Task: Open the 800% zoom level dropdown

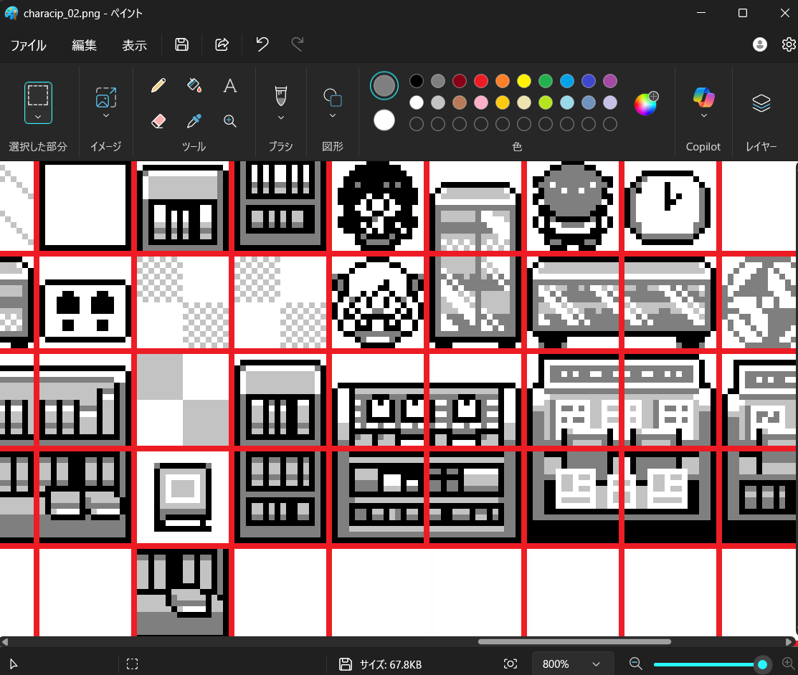Action: [x=572, y=664]
